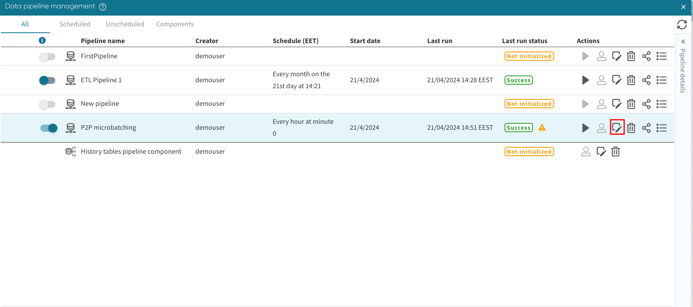Select the Unscheduled tab
The image size is (693, 307).
click(x=125, y=24)
